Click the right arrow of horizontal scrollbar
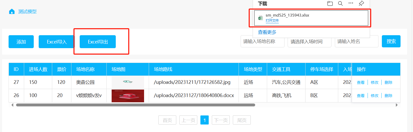Image resolution: width=413 pixels, height=132 pixels. click(396, 105)
